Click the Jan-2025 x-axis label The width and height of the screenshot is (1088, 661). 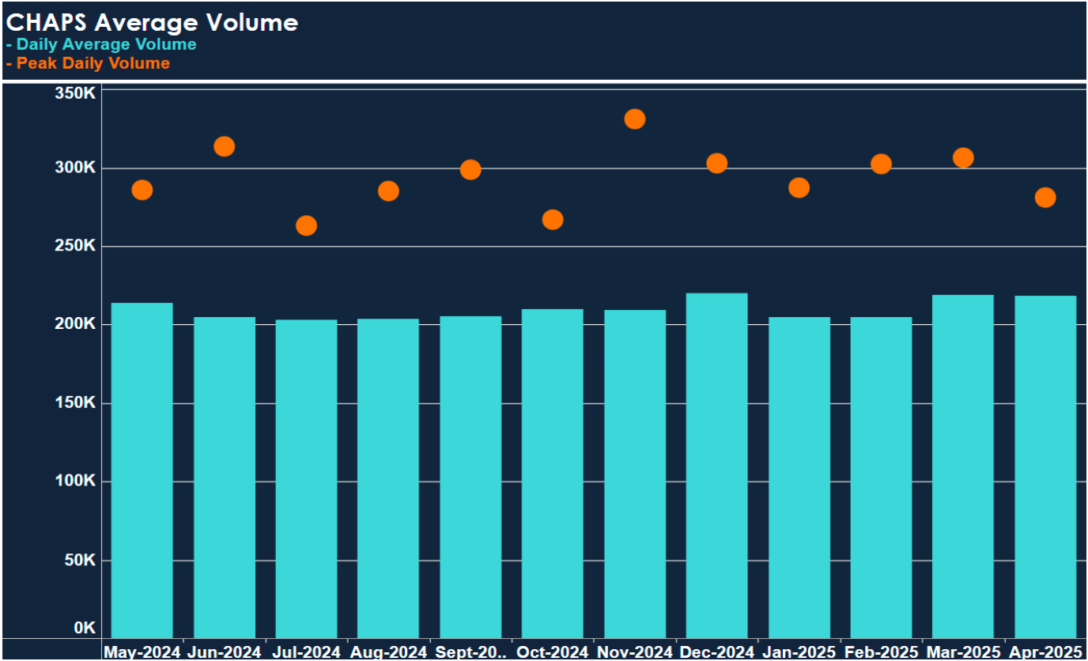coord(799,652)
